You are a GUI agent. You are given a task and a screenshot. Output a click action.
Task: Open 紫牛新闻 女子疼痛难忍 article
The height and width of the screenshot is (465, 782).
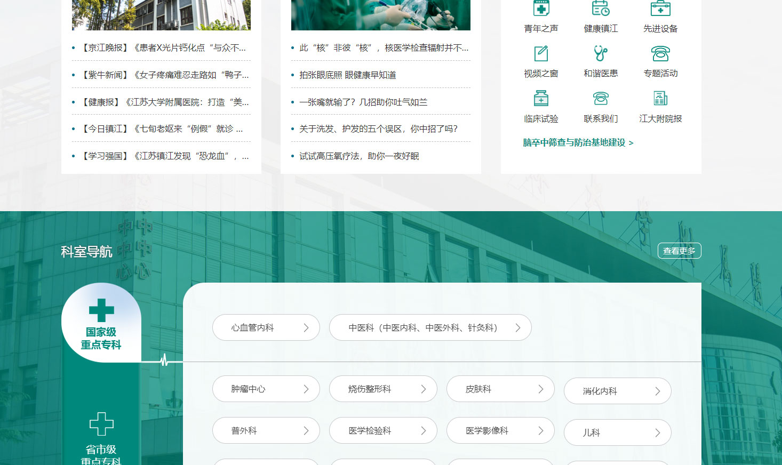click(164, 75)
